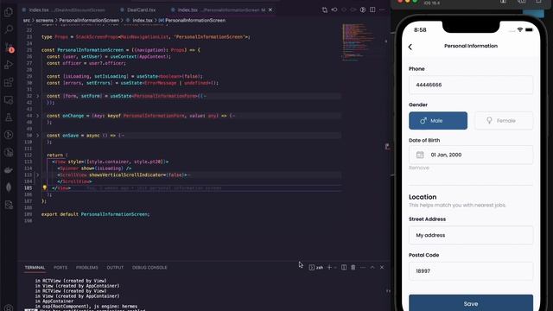Open terminal panel ellipsis actions menu

click(x=363, y=267)
